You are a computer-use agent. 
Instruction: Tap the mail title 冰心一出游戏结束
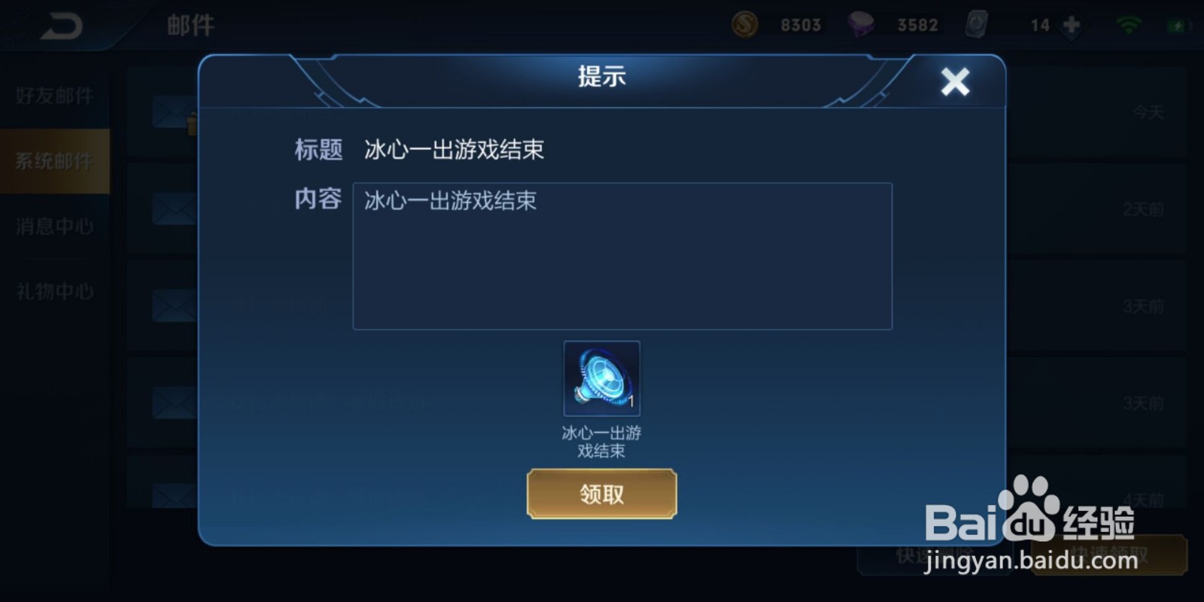click(x=454, y=150)
